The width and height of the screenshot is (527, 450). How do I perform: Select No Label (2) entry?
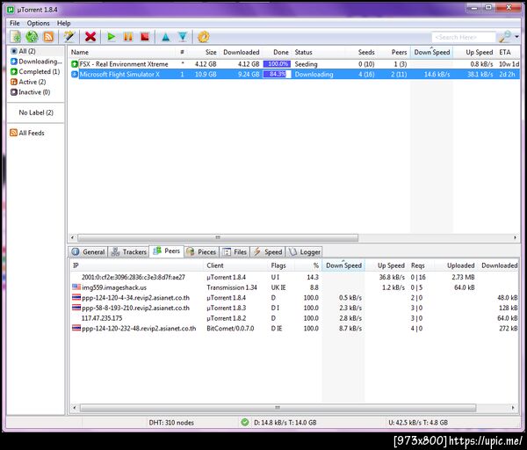pos(36,112)
